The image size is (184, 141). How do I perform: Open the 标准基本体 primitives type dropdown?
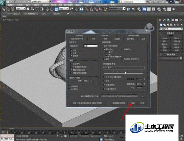coord(171,29)
